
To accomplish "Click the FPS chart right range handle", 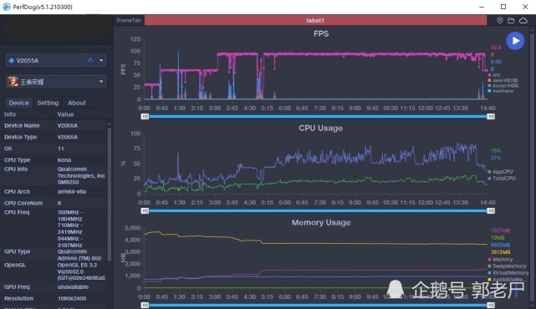I will click(x=491, y=116).
